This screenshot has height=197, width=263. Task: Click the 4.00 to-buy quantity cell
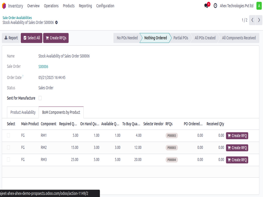(x=139, y=135)
